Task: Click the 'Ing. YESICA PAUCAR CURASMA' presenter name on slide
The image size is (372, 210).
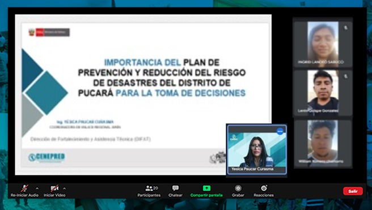Action: click(85, 122)
